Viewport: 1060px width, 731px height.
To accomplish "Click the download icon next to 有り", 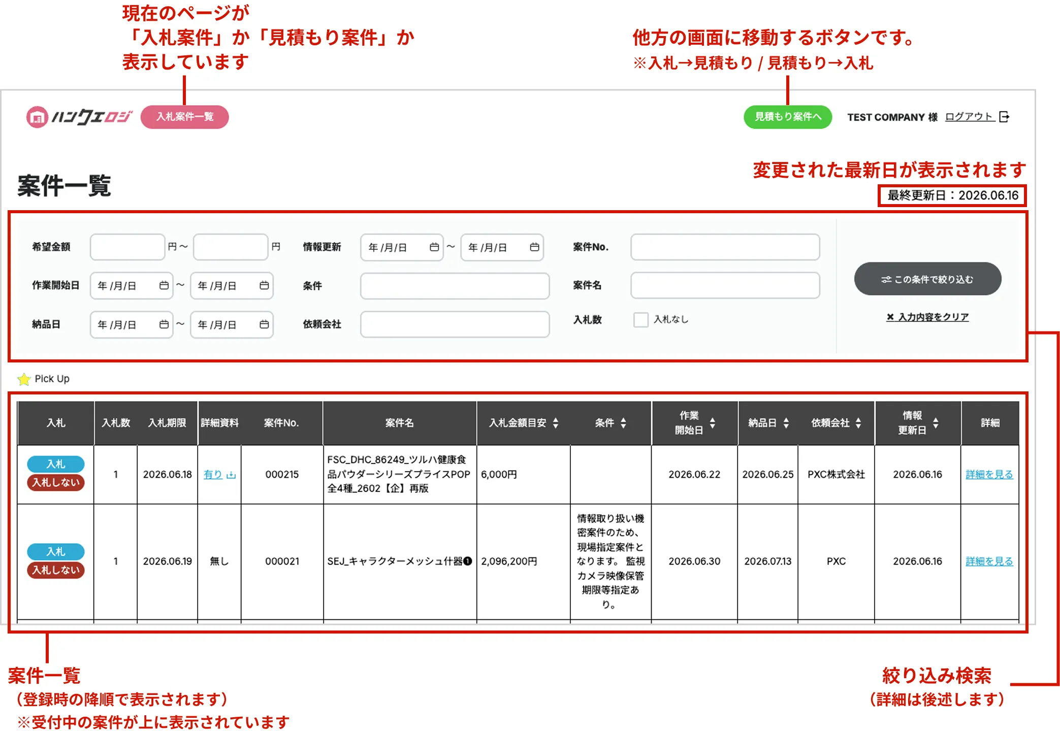I will (231, 475).
